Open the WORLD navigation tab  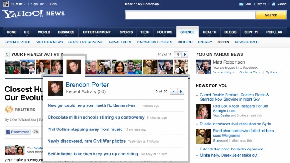(44, 32)
